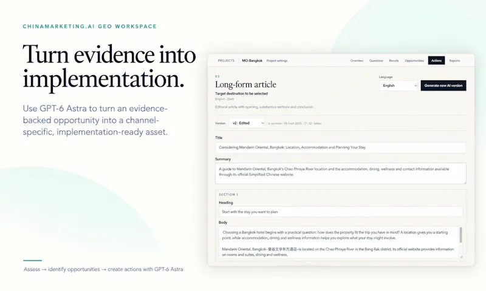This screenshot has width=486, height=291.
Task: Click the 'CHINAMARKETING.AI GEO WORKSPACE' label
Action: tap(89, 26)
